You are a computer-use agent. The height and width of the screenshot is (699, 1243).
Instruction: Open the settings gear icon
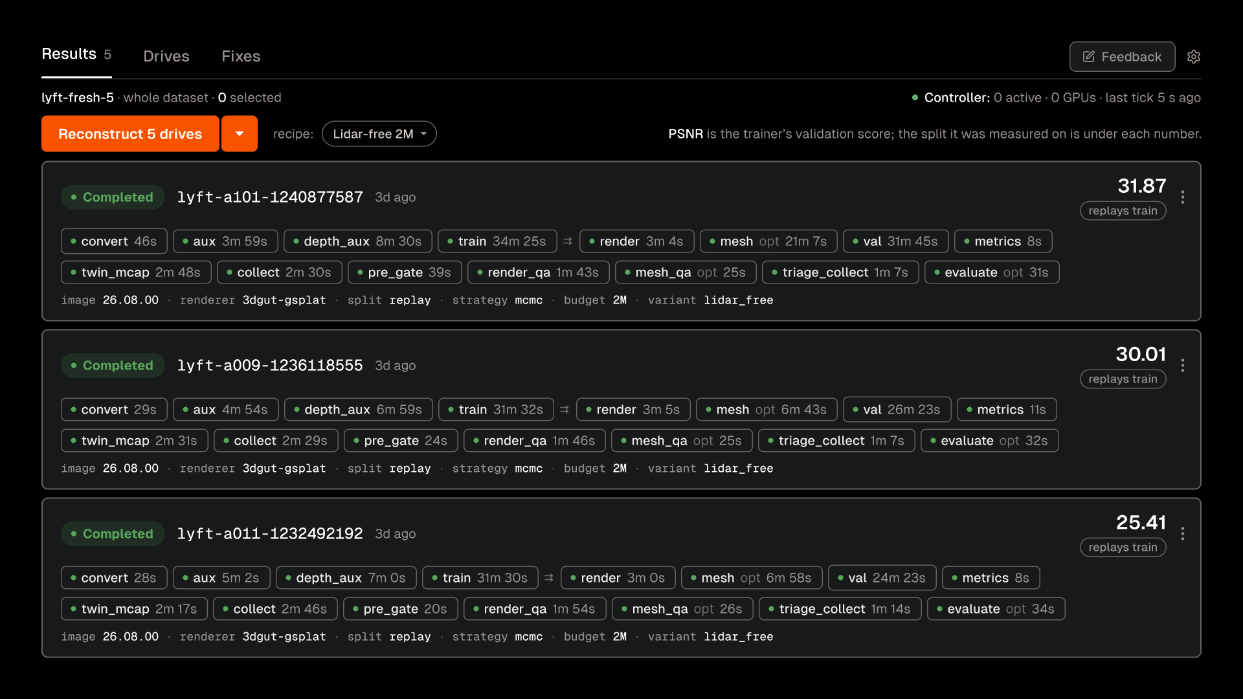point(1194,56)
